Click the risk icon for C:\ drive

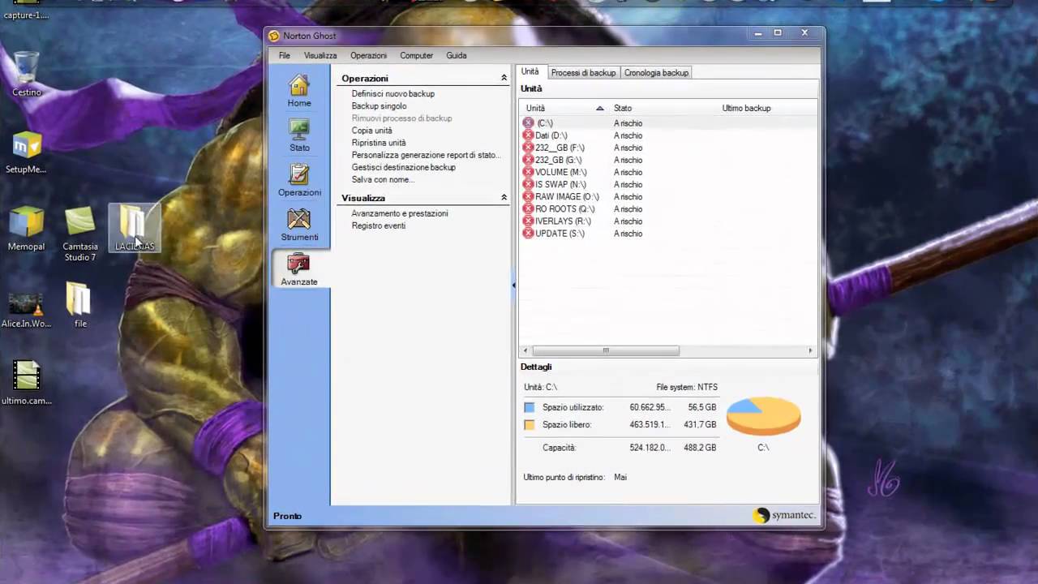529,123
